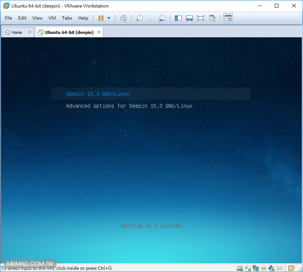Image resolution: width=303 pixels, height=272 pixels.
Task: Click Send Ctrl+Alt+Del toolbar icon
Action: coord(123,18)
